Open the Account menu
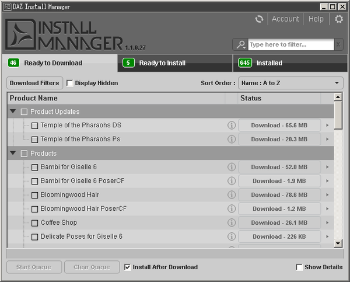The height and width of the screenshot is (282, 350). coord(285,19)
